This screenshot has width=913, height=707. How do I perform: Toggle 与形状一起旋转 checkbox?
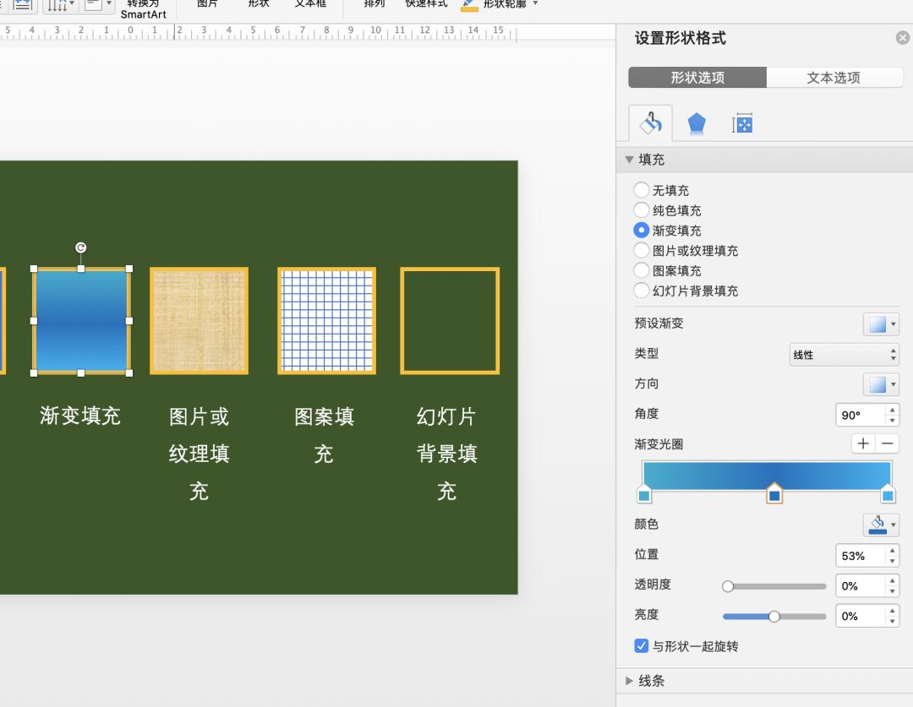(x=641, y=646)
